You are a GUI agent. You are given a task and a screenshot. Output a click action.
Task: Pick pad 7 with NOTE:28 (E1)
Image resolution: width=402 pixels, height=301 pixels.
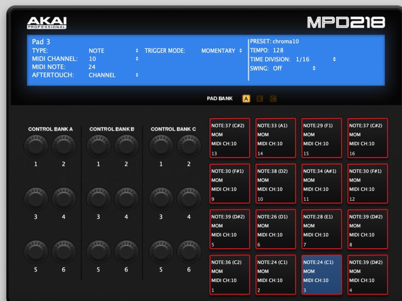(x=322, y=229)
